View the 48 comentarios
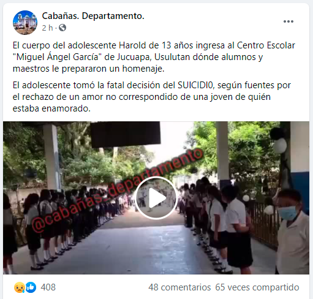The width and height of the screenshot is (313, 299). pos(179,287)
